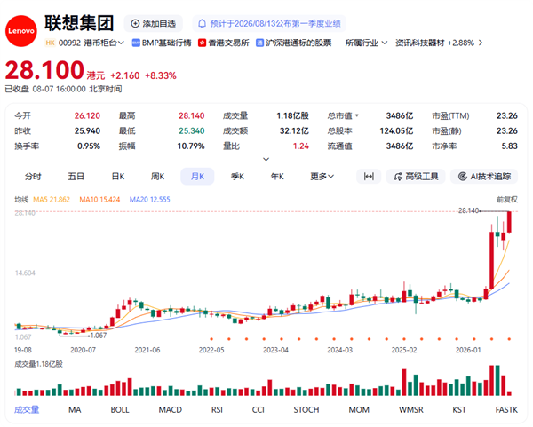This screenshot has height=427, width=533.
Task: Expand the 所属行业 dropdown
Action: click(x=366, y=43)
